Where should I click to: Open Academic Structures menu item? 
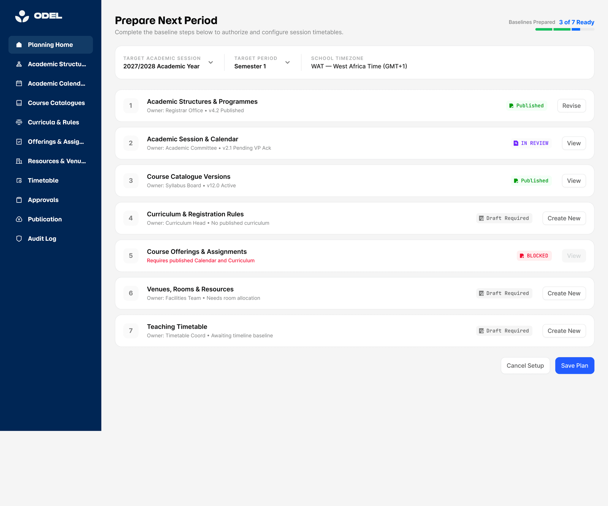point(51,64)
